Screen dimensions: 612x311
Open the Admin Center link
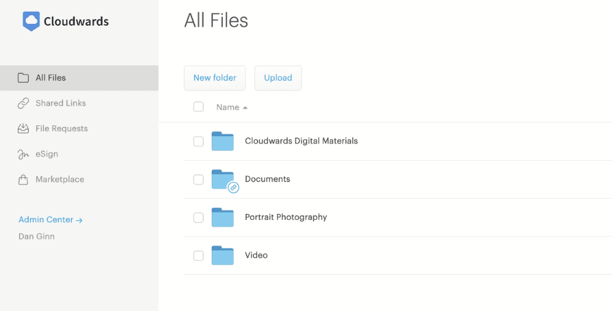click(x=50, y=220)
